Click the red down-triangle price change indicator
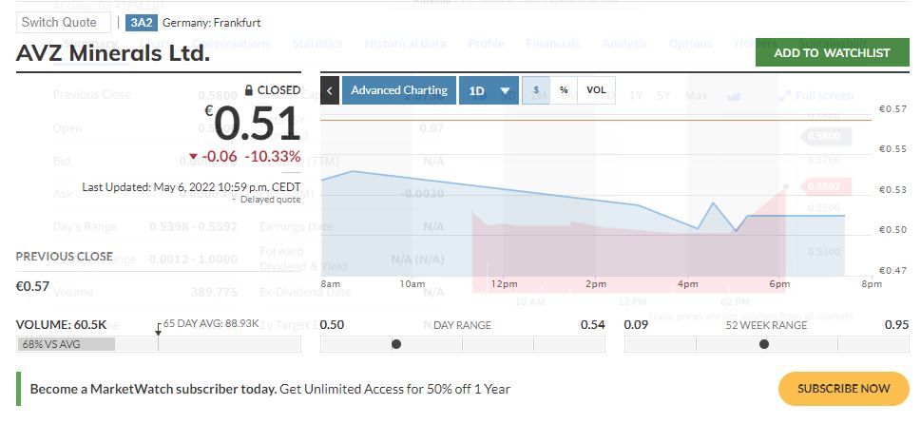The width and height of the screenshot is (921, 424). point(193,157)
